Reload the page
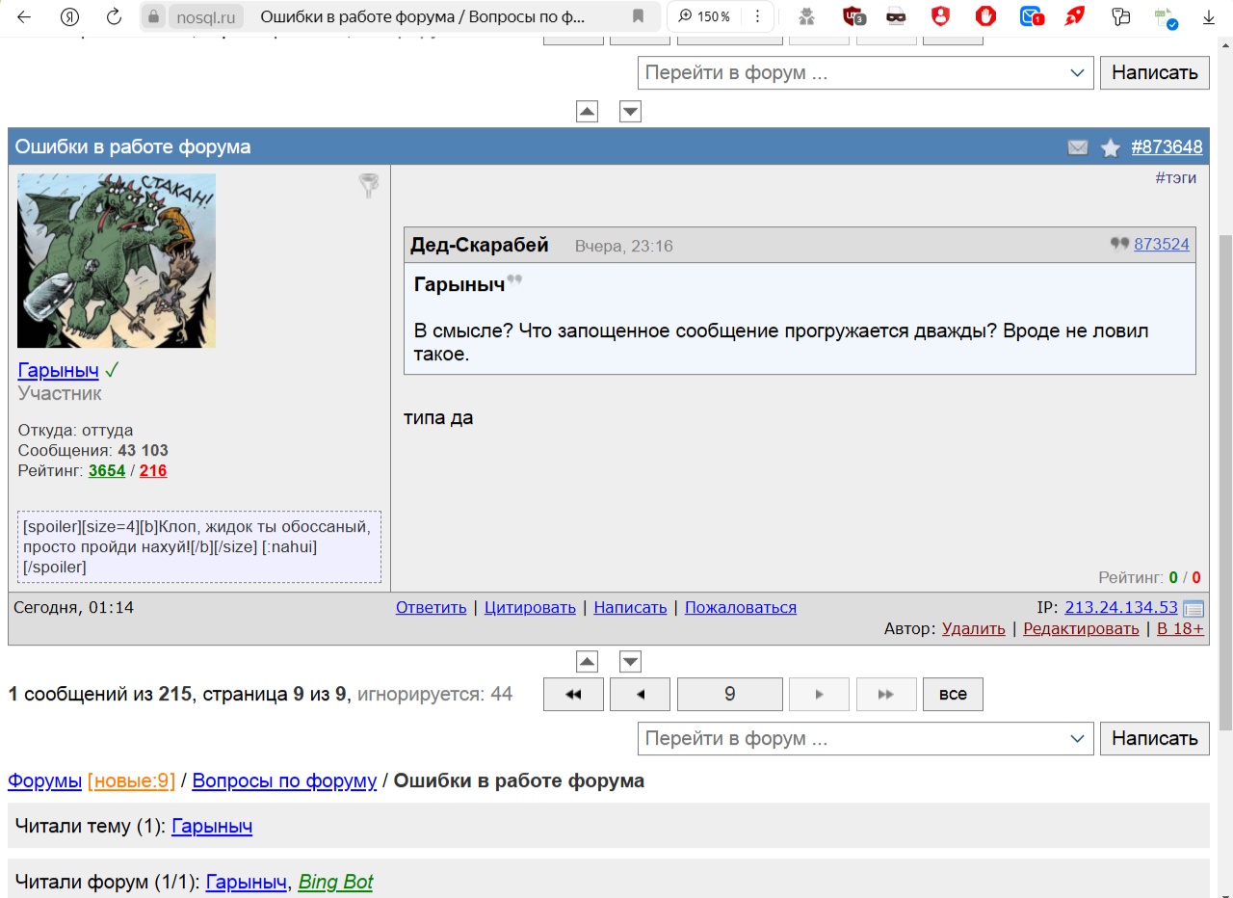 [114, 16]
